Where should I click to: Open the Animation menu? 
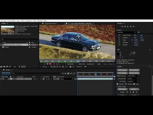[29, 21]
